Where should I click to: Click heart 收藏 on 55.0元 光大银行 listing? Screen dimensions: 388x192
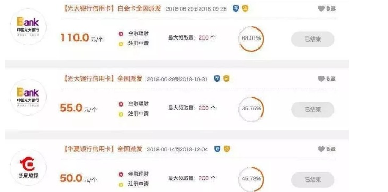321,79
